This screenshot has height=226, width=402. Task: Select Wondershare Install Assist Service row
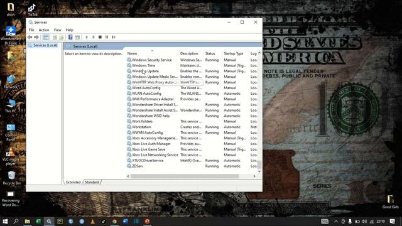[192, 110]
